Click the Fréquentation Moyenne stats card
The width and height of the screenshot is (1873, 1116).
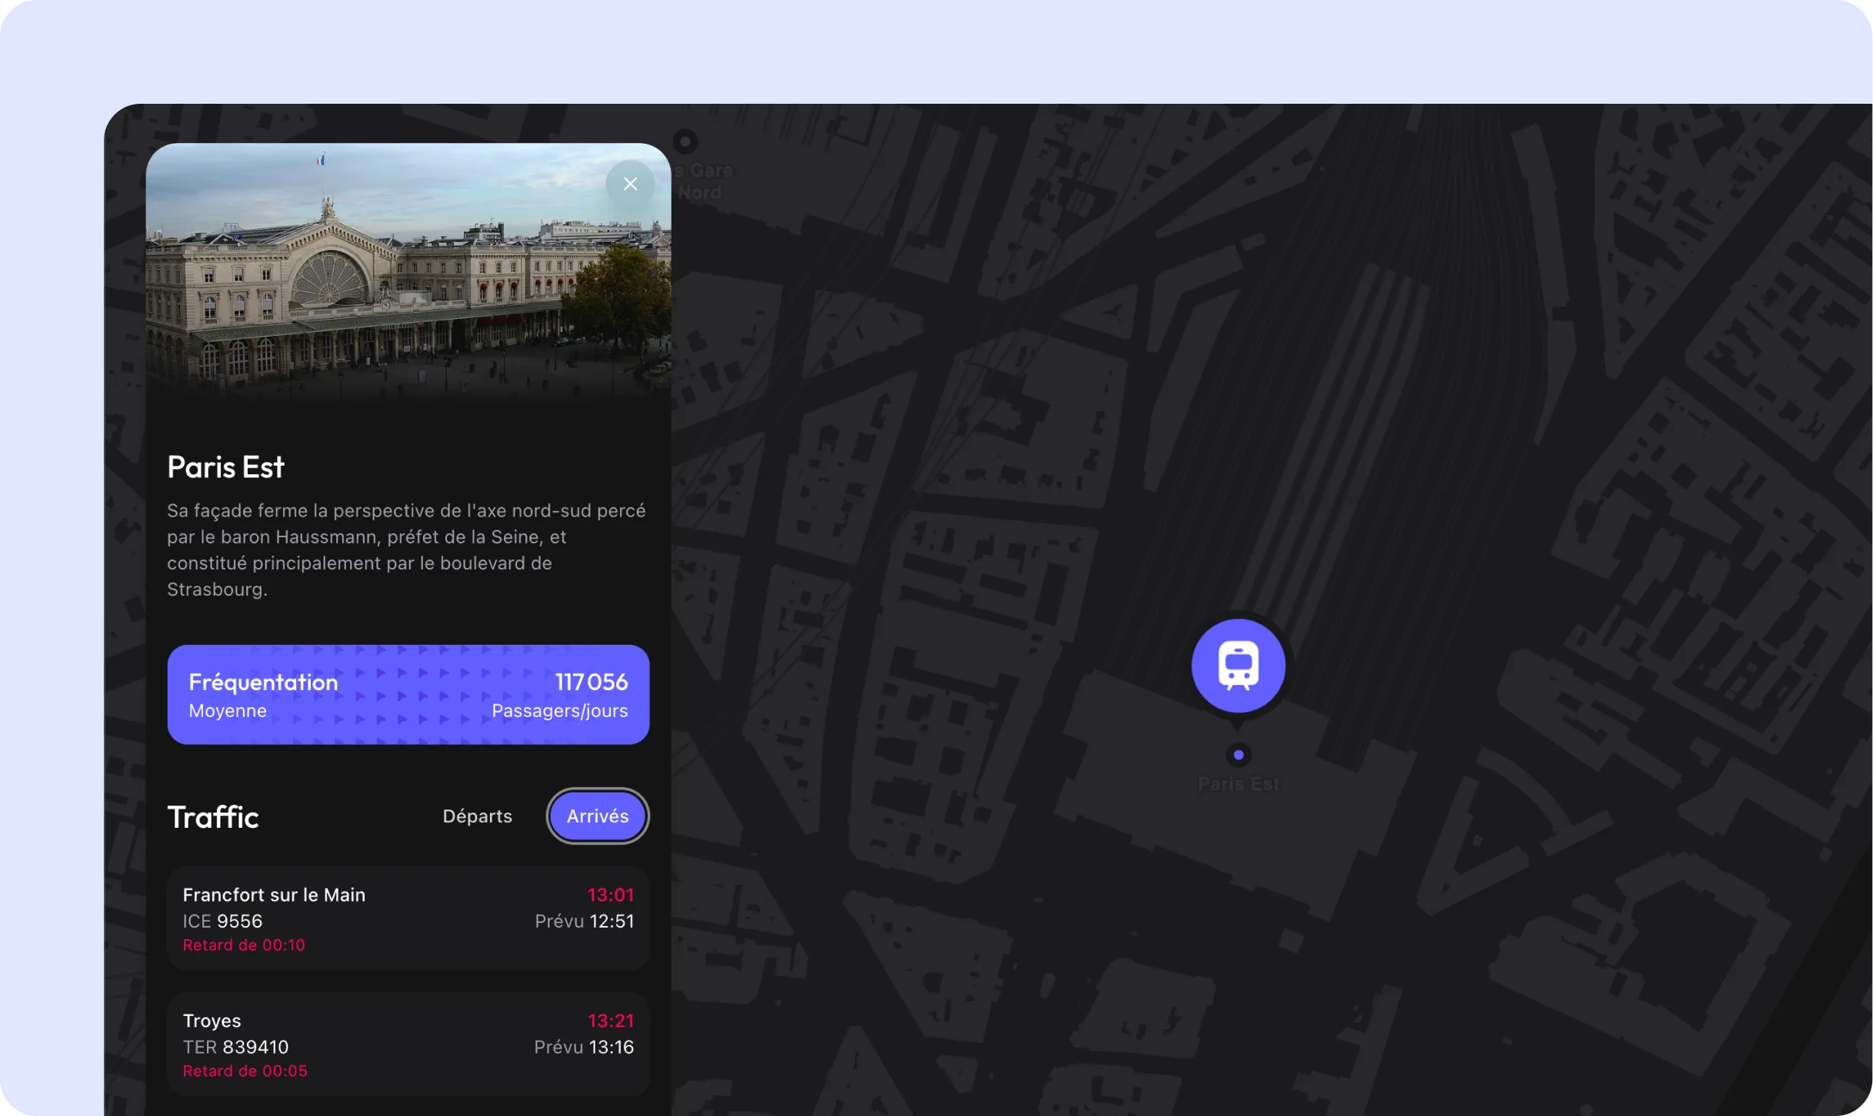point(408,695)
